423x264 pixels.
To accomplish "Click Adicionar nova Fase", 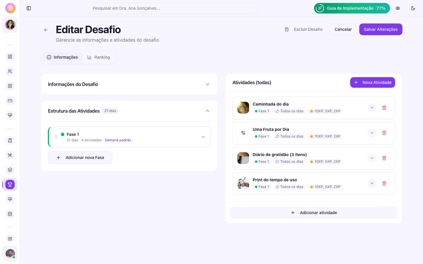I will (80, 158).
